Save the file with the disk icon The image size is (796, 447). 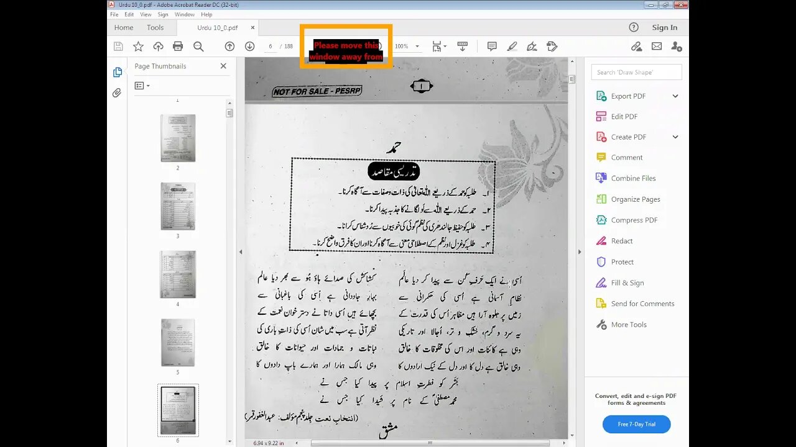coord(118,47)
